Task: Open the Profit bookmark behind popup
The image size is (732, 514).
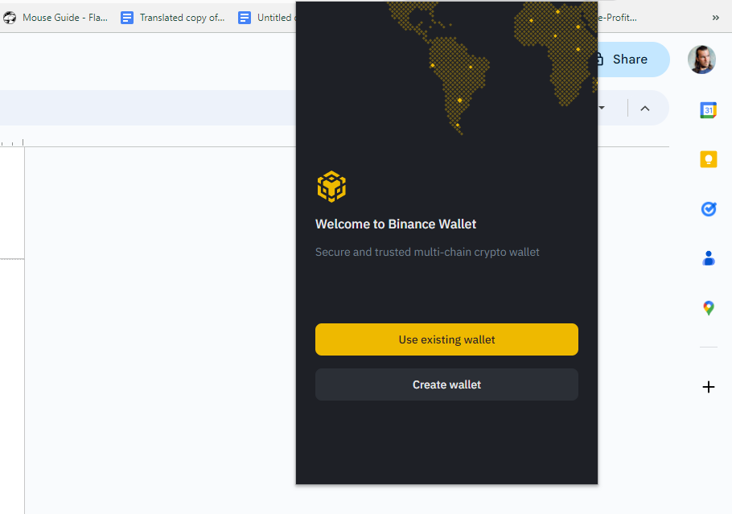Action: coord(617,18)
